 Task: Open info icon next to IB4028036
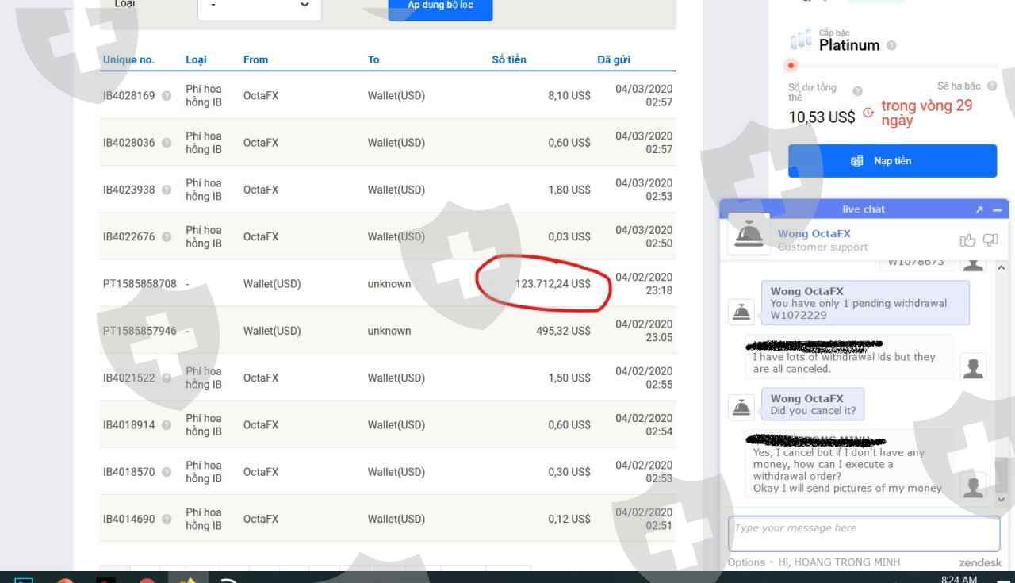(167, 143)
